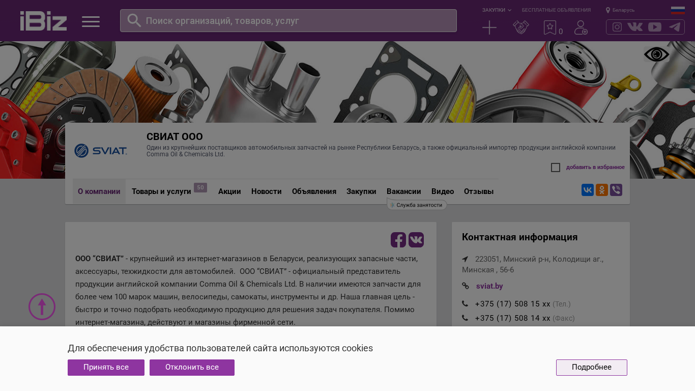Share company via VK icon in tab bar
This screenshot has height=391, width=695.
click(x=588, y=190)
